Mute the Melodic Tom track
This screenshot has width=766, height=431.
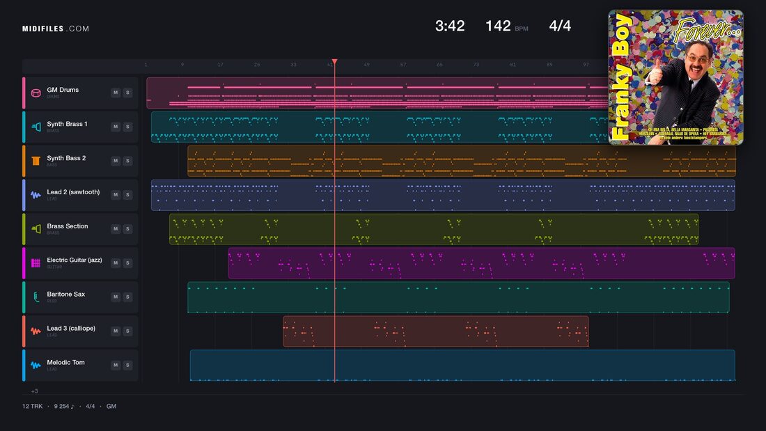(116, 365)
